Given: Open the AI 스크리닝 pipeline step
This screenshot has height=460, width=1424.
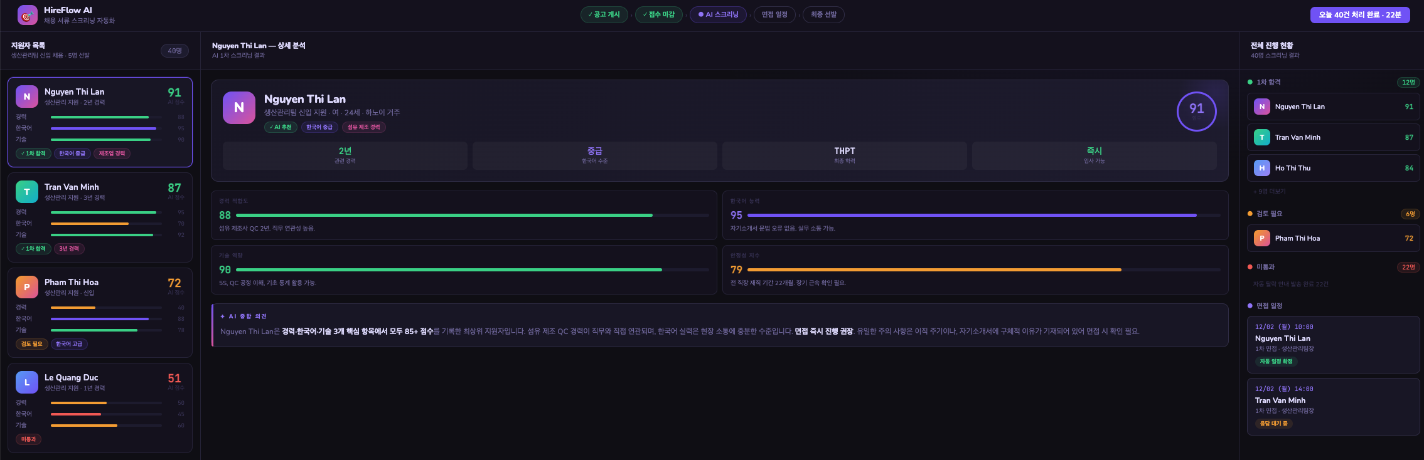Looking at the screenshot, I should 718,14.
